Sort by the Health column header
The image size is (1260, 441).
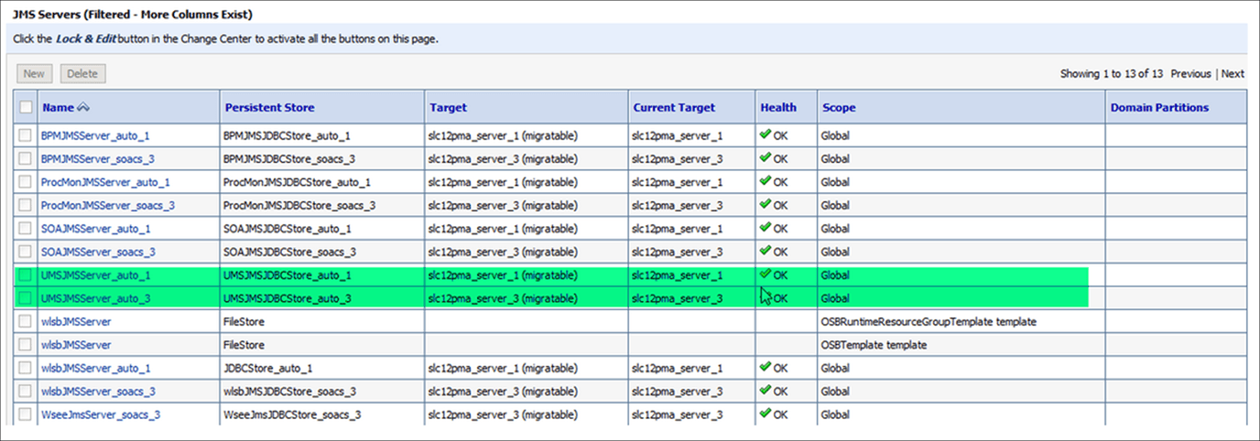[778, 107]
